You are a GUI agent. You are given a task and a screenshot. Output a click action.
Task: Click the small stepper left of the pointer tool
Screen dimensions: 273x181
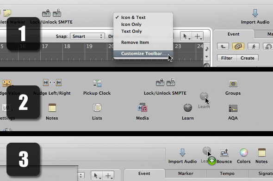[81, 175]
